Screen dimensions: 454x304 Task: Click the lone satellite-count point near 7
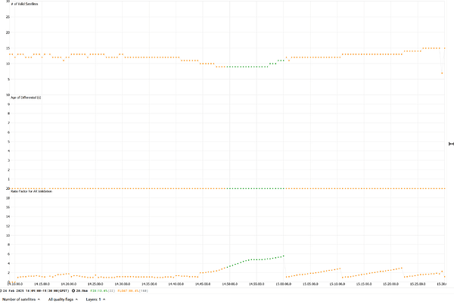coord(442,73)
